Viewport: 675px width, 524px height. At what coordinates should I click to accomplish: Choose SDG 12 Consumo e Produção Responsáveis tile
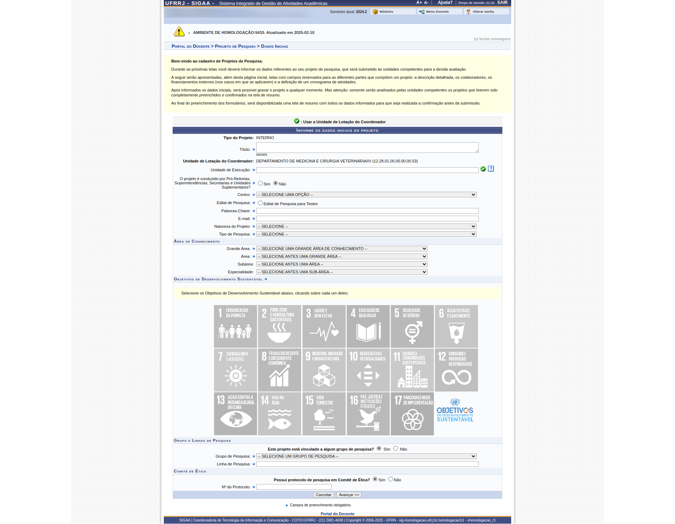[x=456, y=370]
